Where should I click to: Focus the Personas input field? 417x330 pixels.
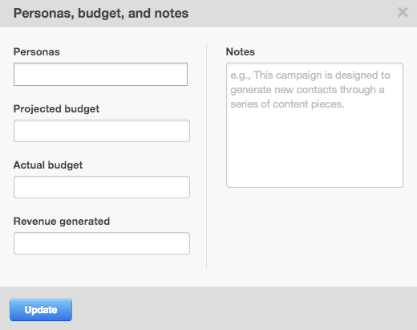[x=100, y=75]
